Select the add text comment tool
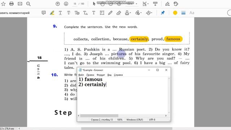This screenshot has width=231, height=130. point(93,13)
